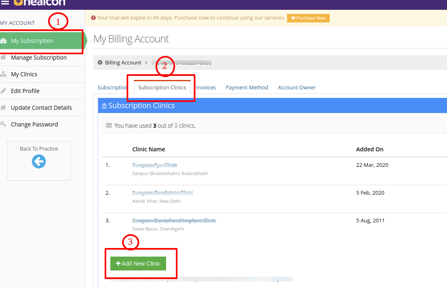Viewport: 447px width, 288px height.
Task: Open the clinic link in Ashok Vihar, New Delhi
Action: point(163,193)
